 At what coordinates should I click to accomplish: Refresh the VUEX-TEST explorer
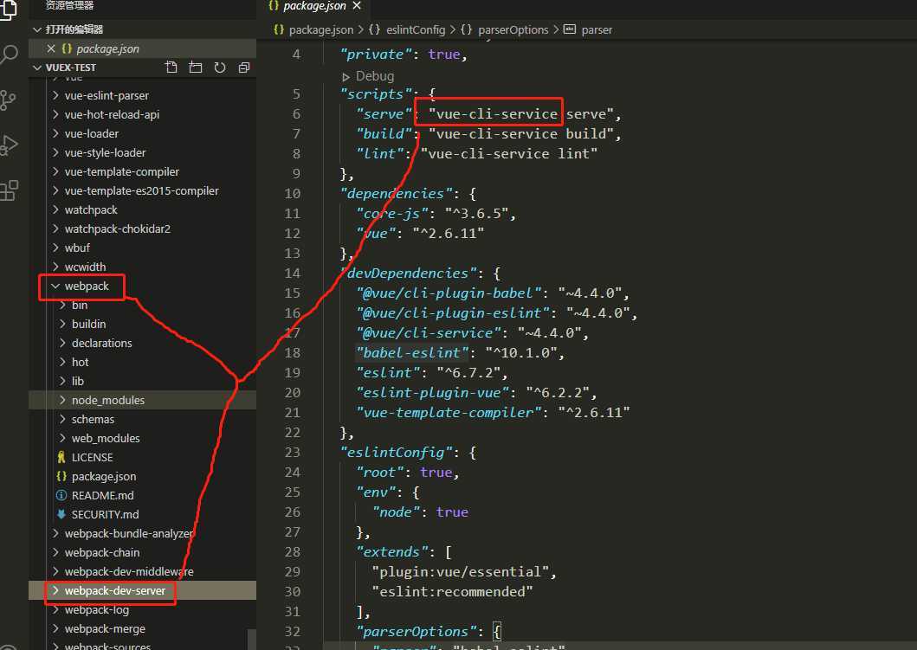click(220, 68)
